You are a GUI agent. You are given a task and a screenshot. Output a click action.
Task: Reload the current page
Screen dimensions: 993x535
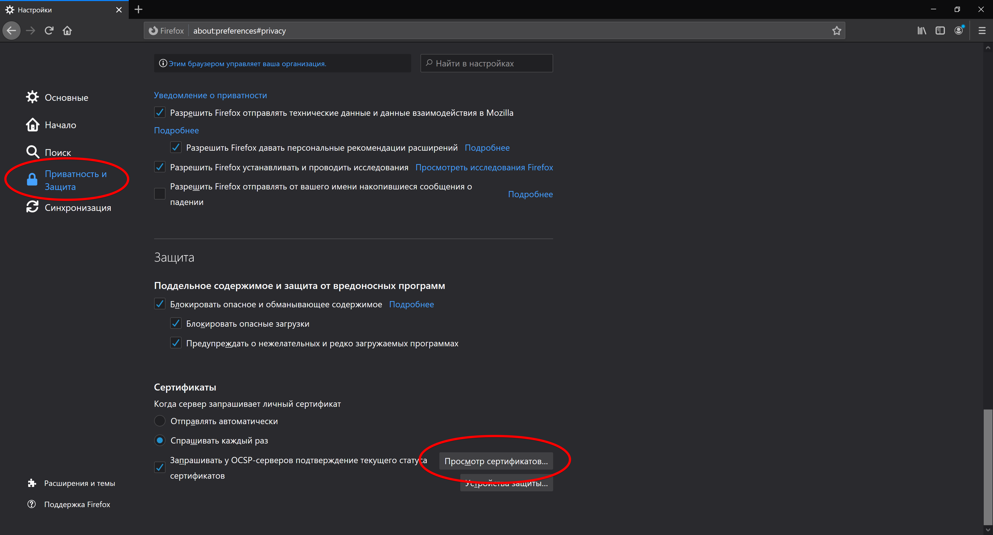pyautogui.click(x=49, y=30)
